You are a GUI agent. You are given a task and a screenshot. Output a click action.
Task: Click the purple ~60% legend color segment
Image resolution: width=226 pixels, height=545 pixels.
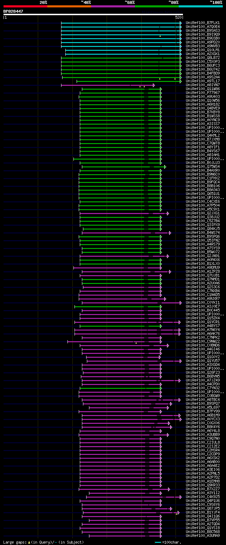pyautogui.click(x=113, y=6)
